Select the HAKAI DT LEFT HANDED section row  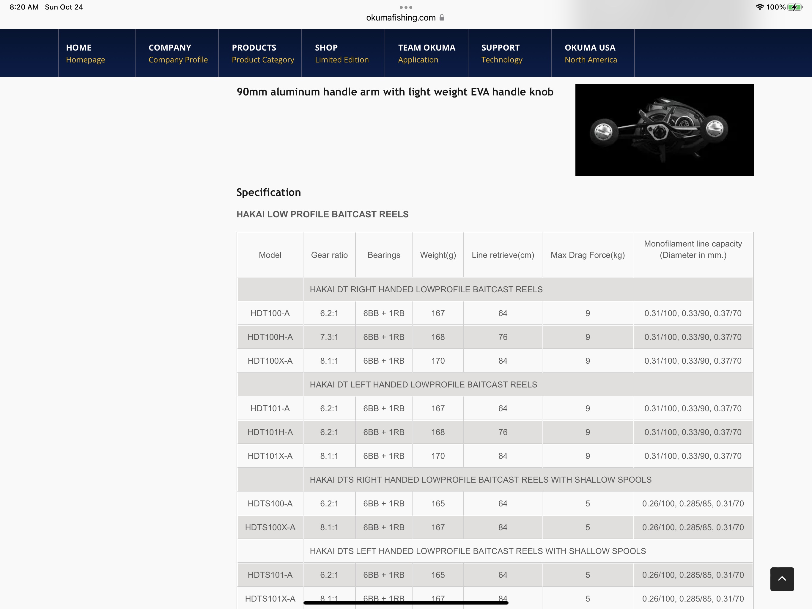(495, 384)
